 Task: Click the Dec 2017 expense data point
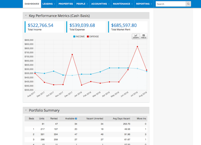[x=72, y=54]
